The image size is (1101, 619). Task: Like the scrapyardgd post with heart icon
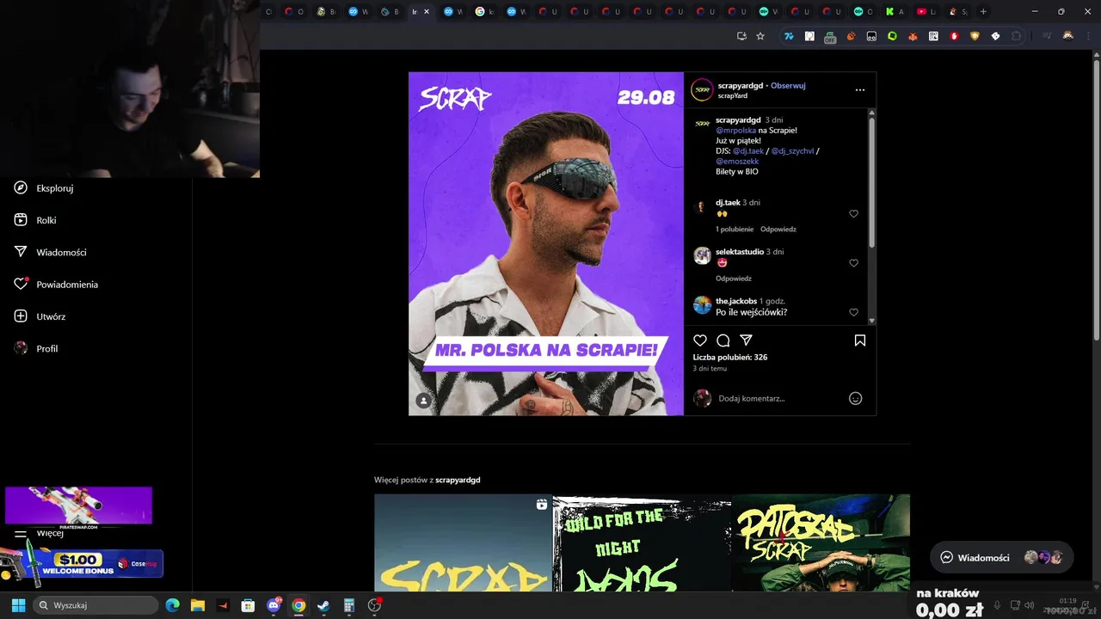(x=700, y=340)
